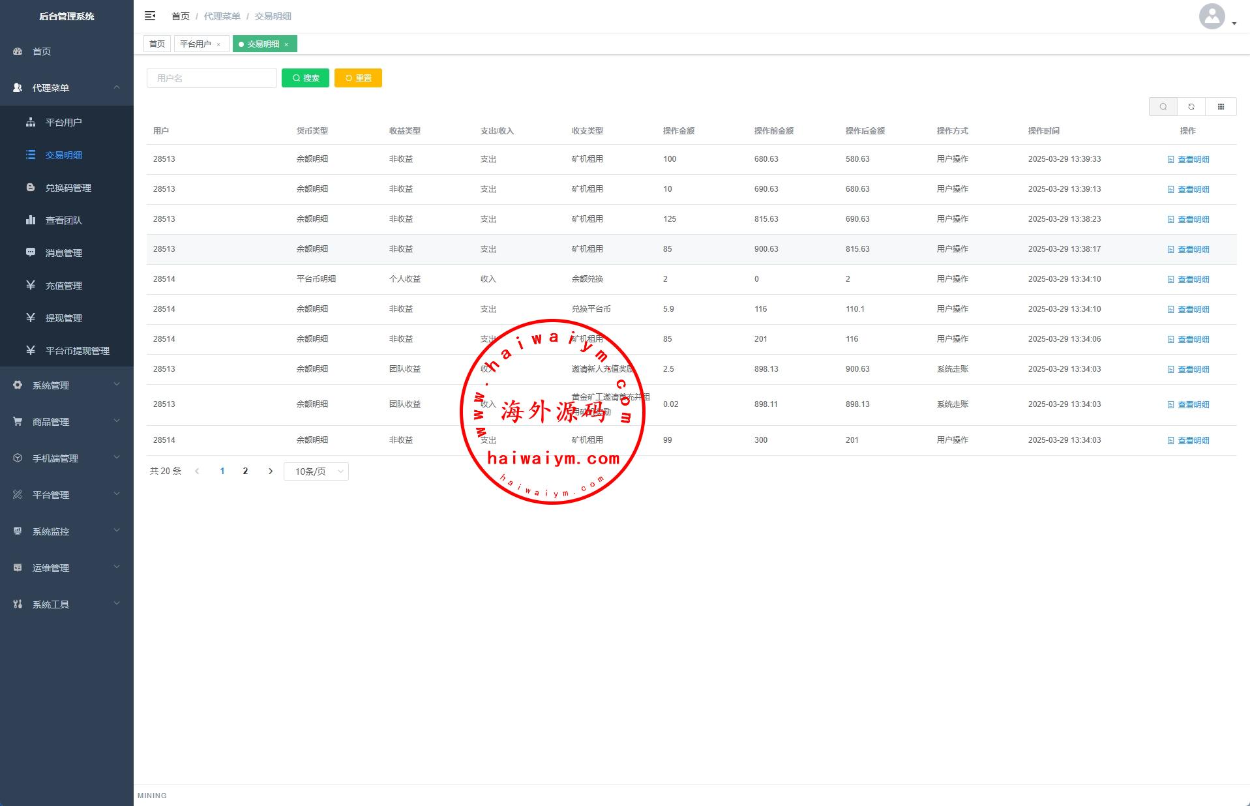Go to 消息管理 in the sidebar
The height and width of the screenshot is (806, 1250).
pyautogui.click(x=63, y=253)
